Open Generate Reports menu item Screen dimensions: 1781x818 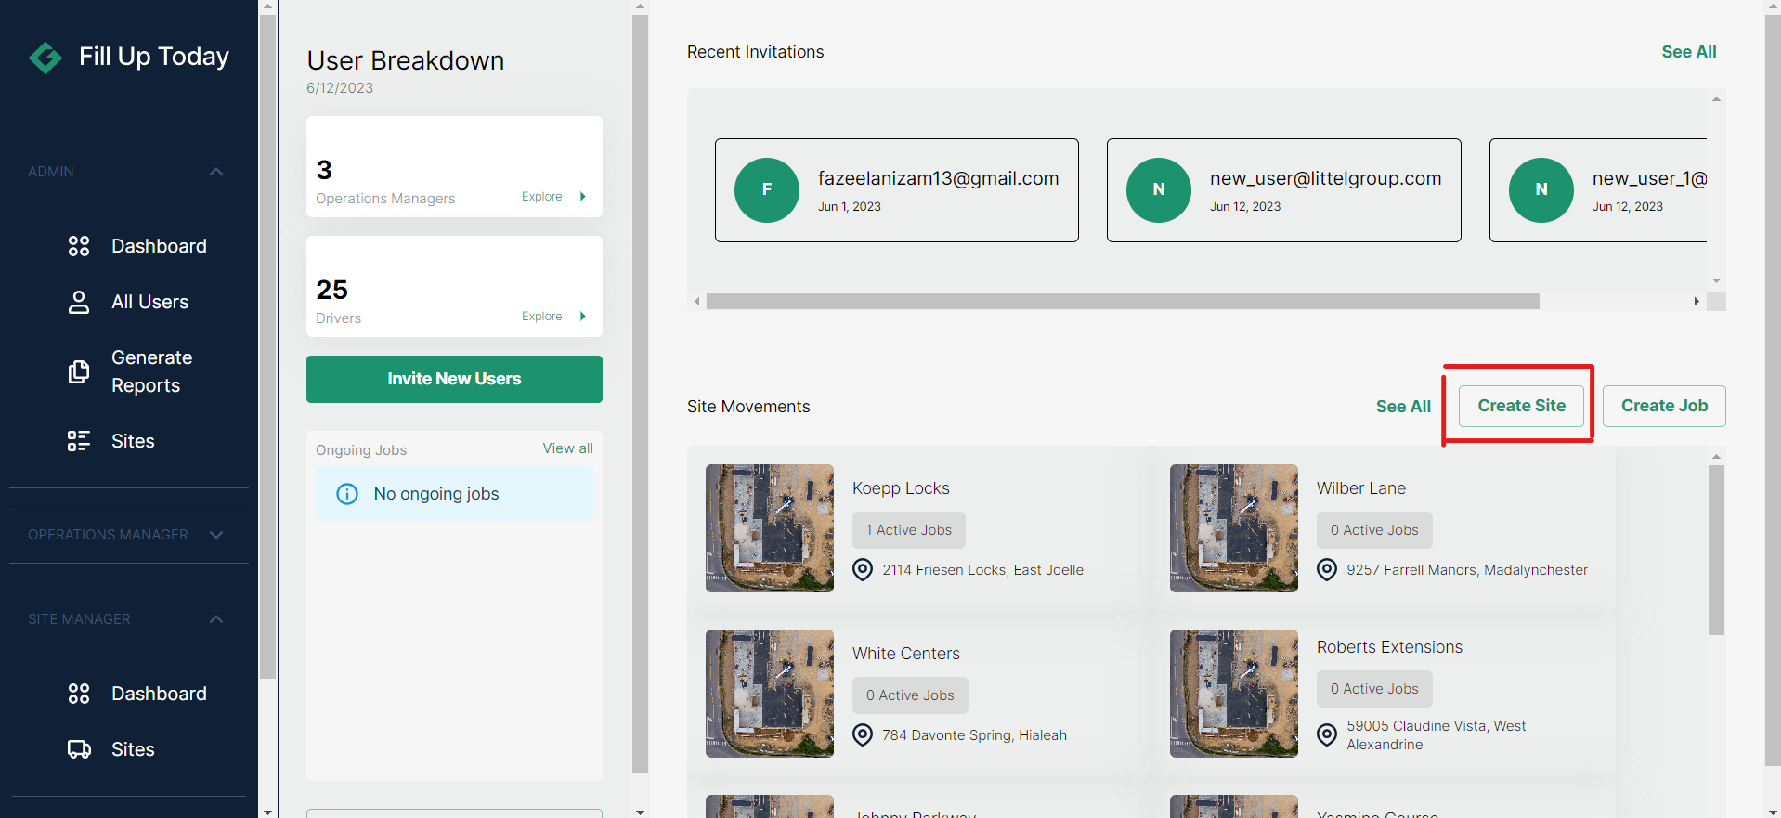click(151, 371)
